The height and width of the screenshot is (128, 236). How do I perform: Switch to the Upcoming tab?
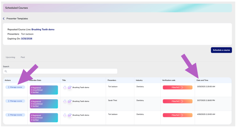click(10, 57)
